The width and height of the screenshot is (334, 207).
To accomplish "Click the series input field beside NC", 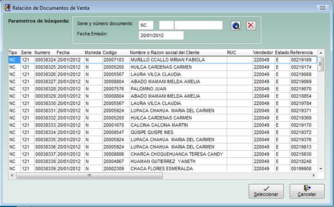I will (x=166, y=25).
